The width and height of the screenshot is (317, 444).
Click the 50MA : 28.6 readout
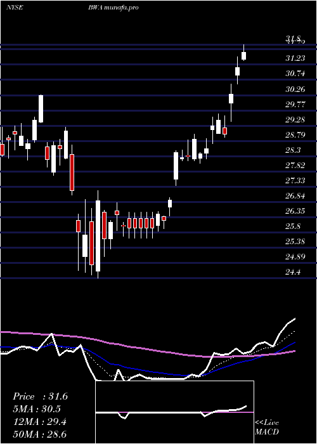[x=39, y=434]
